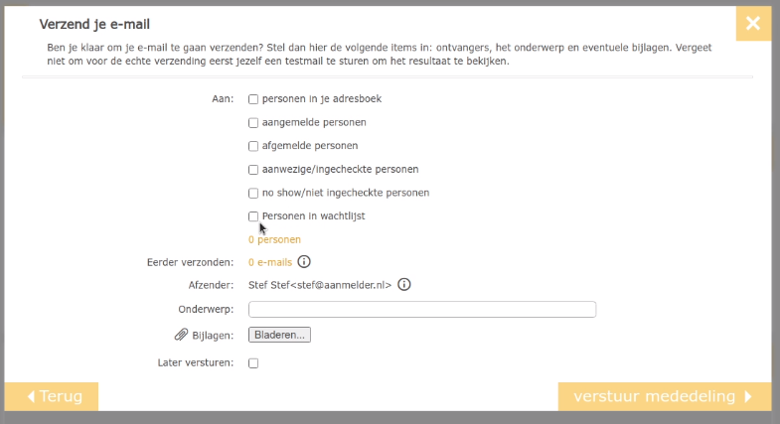Click the Bladeren... browse button
The width and height of the screenshot is (780, 424).
[x=279, y=335]
